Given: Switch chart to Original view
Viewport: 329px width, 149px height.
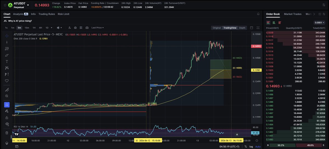Looking at the screenshot, I should (x=217, y=28).
